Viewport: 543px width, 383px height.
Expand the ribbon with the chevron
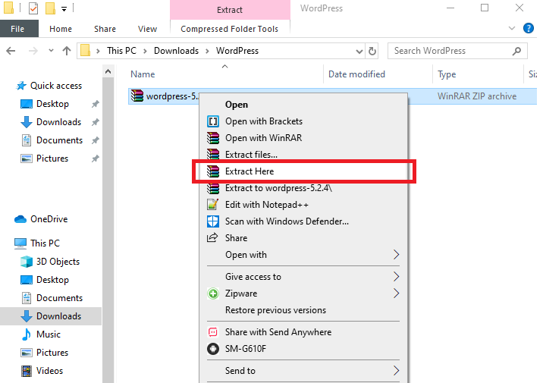point(512,28)
